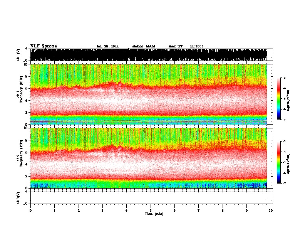This screenshot has height=236, width=305.
Task: Click the "-7" label on lower colorbar
Action: point(284,184)
